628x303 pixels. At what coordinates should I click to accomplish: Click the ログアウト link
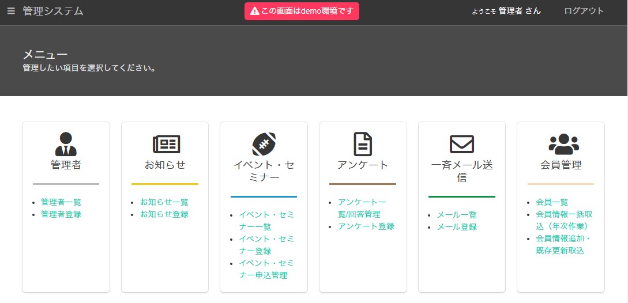coord(584,11)
